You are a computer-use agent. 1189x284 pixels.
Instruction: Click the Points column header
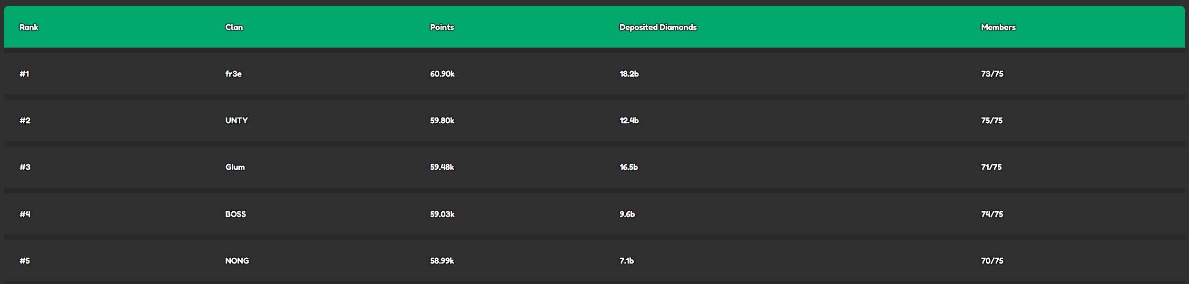click(442, 27)
